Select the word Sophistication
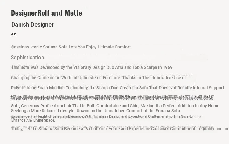The height and width of the screenshot is (153, 229). click(28, 57)
